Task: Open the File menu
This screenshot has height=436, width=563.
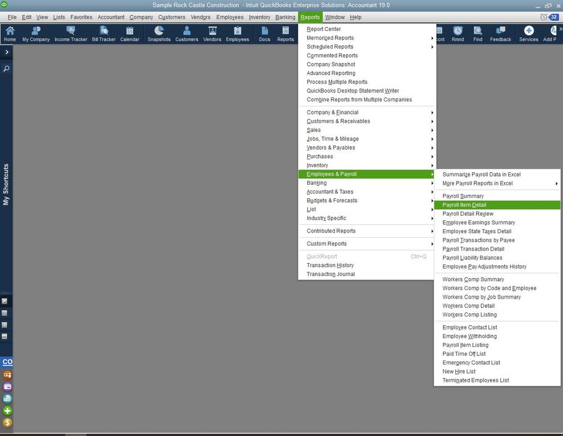Action: pyautogui.click(x=12, y=17)
